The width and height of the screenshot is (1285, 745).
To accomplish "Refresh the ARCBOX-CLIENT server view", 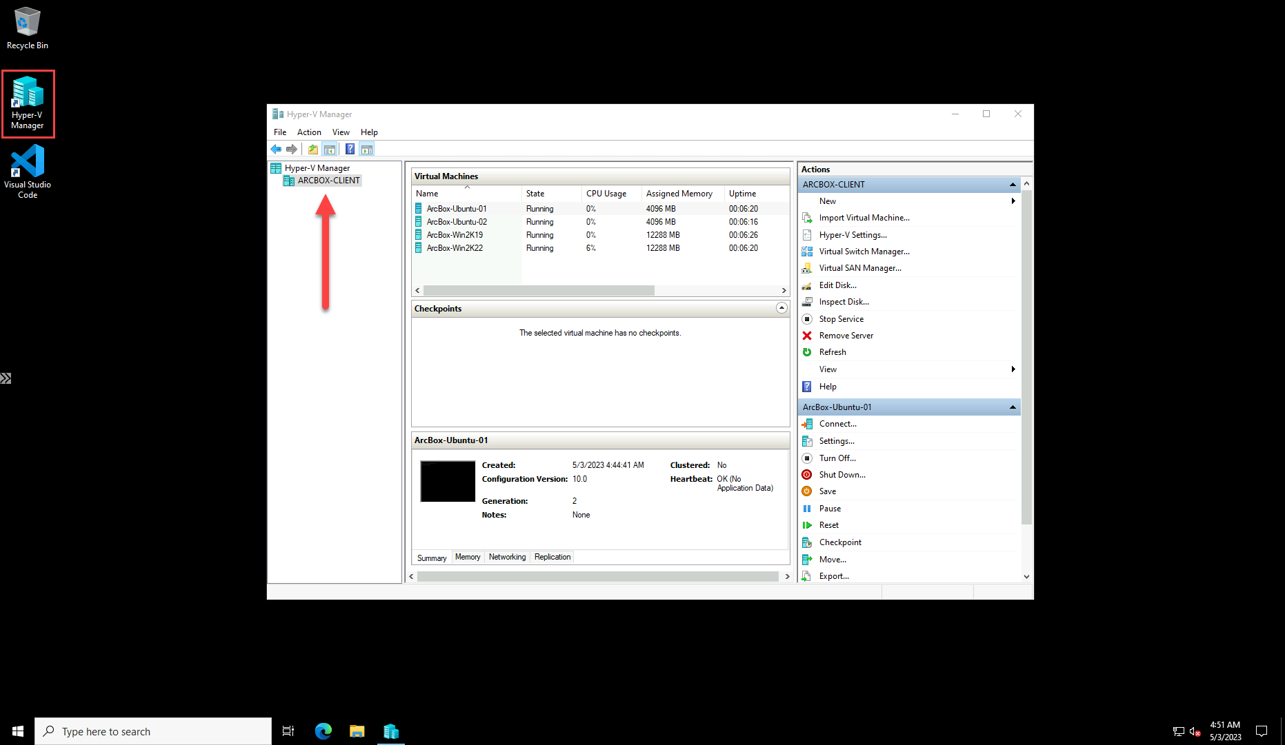I will [x=833, y=352].
